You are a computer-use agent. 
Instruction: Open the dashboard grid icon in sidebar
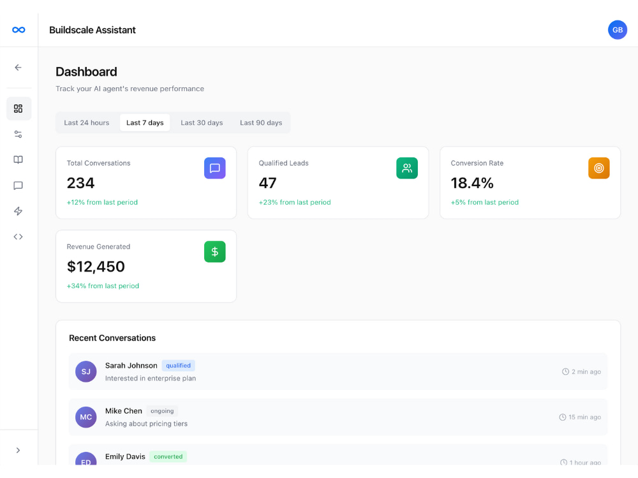point(19,108)
